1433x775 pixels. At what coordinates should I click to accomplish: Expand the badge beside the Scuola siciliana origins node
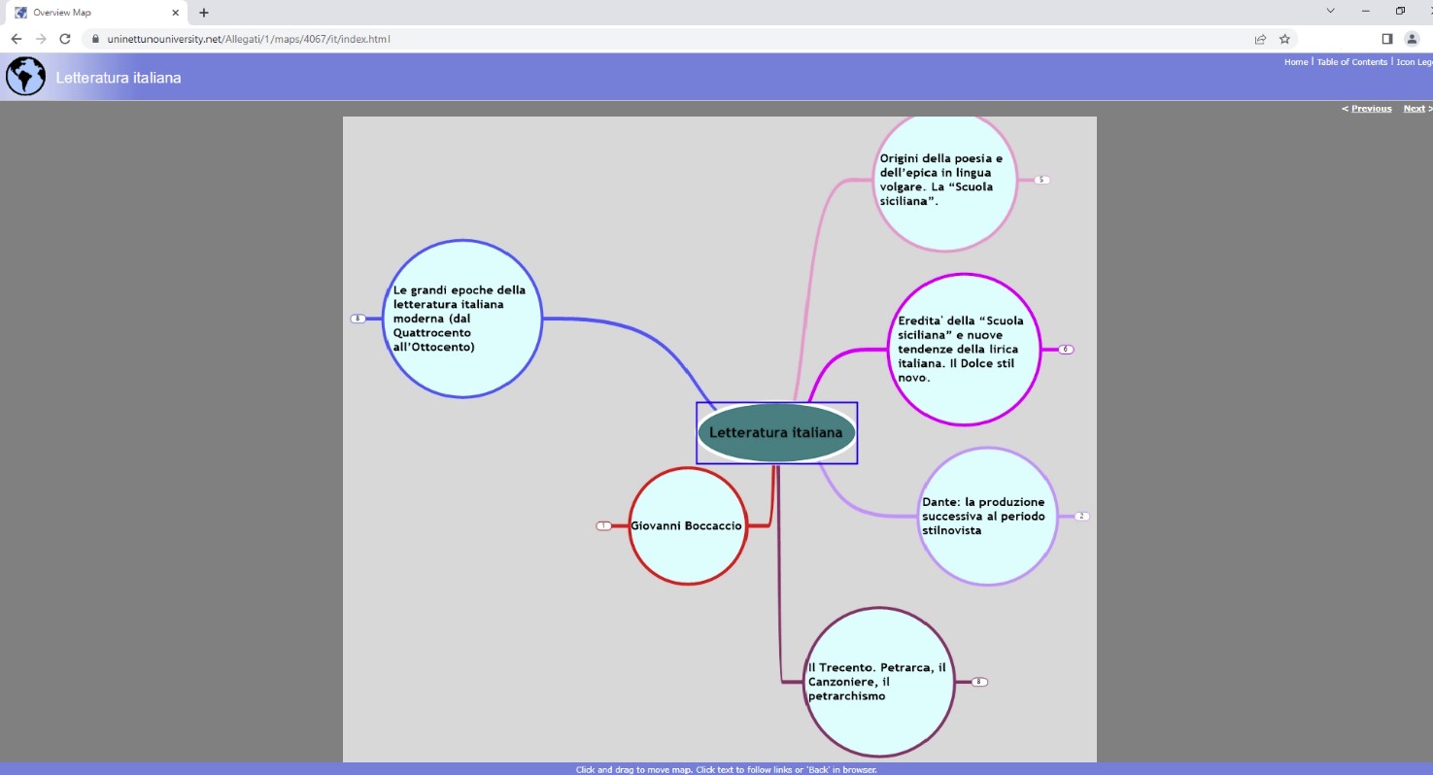1041,181
